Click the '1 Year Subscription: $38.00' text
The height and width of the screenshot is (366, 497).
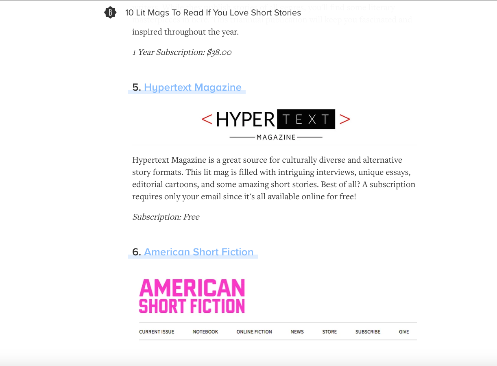tap(182, 52)
